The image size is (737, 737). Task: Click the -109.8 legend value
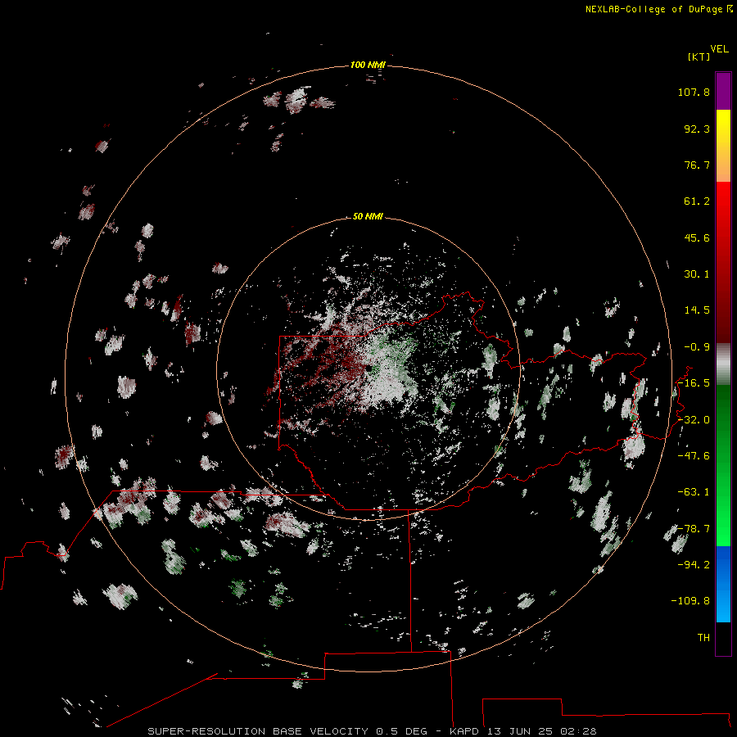[690, 601]
